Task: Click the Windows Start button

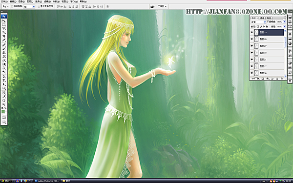Action: pos(6,181)
